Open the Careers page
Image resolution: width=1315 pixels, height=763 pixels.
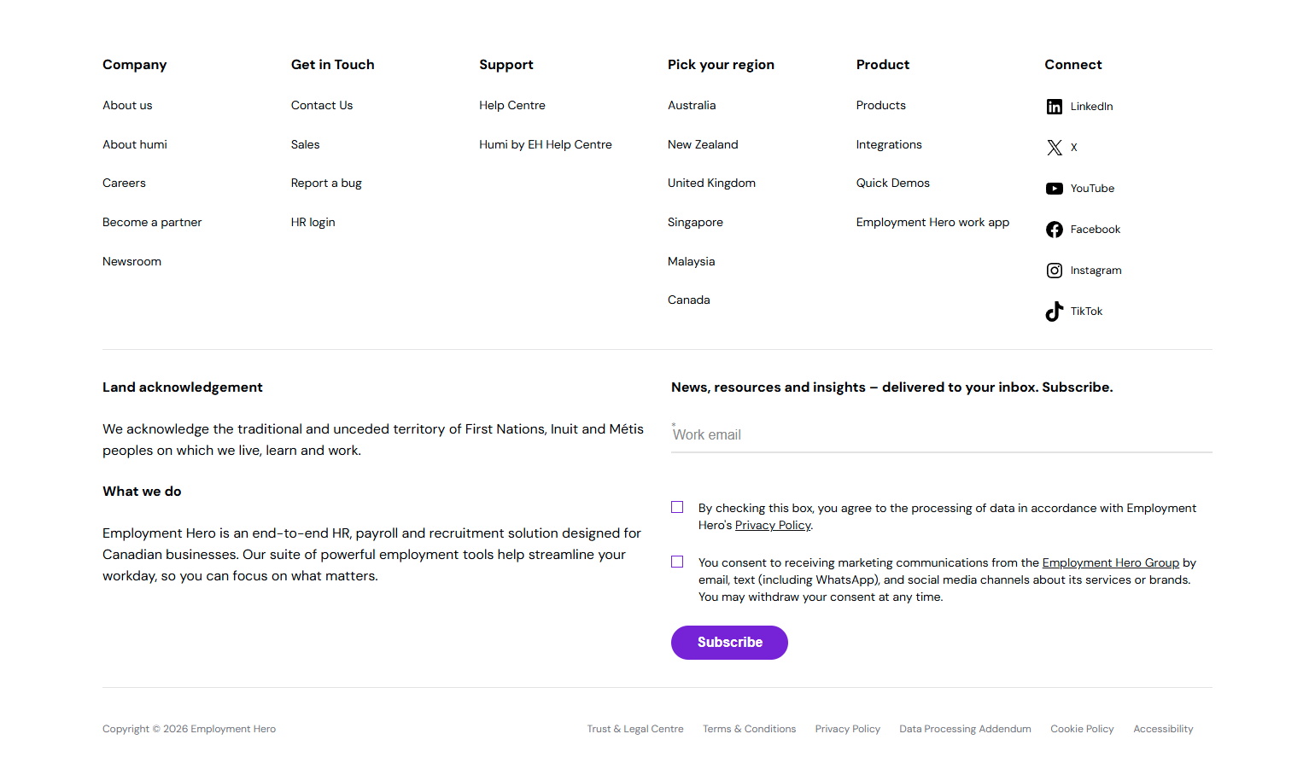coord(124,183)
